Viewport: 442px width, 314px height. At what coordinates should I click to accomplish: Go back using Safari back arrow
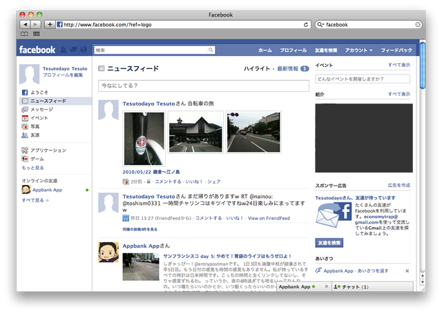pos(25,25)
